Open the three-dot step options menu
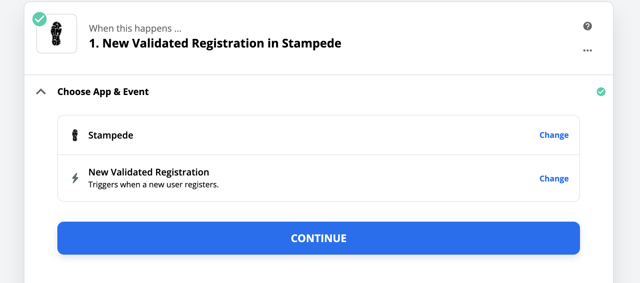 point(587,50)
